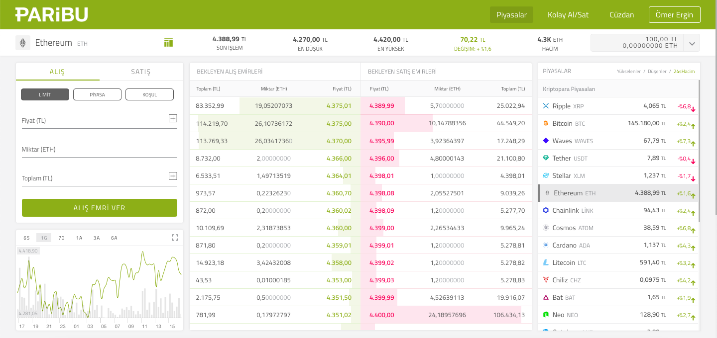This screenshot has width=717, height=338.
Task: Click the Litecoin LTC icon
Action: click(546, 262)
